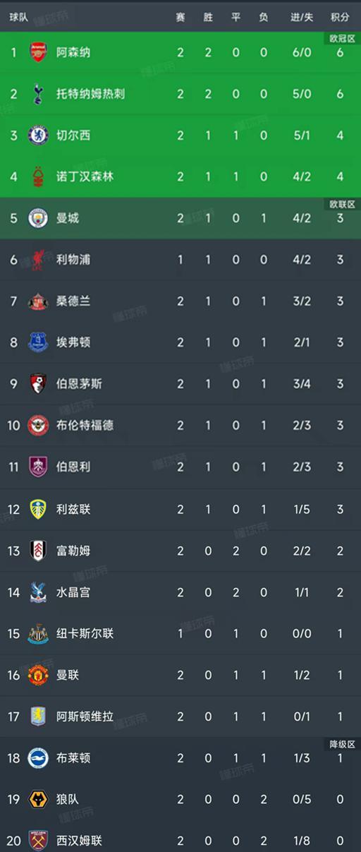361x852 pixels.
Task: Select the Wolves badge icon
Action: coord(38,799)
